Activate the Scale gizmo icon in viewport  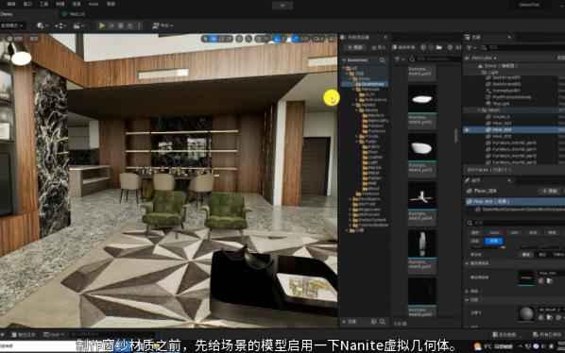point(229,39)
